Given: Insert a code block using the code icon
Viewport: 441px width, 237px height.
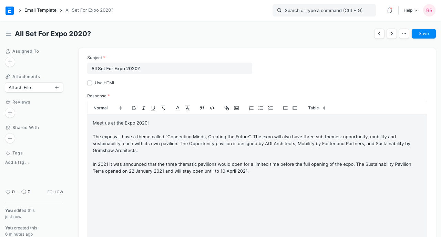Looking at the screenshot, I should click(x=212, y=108).
